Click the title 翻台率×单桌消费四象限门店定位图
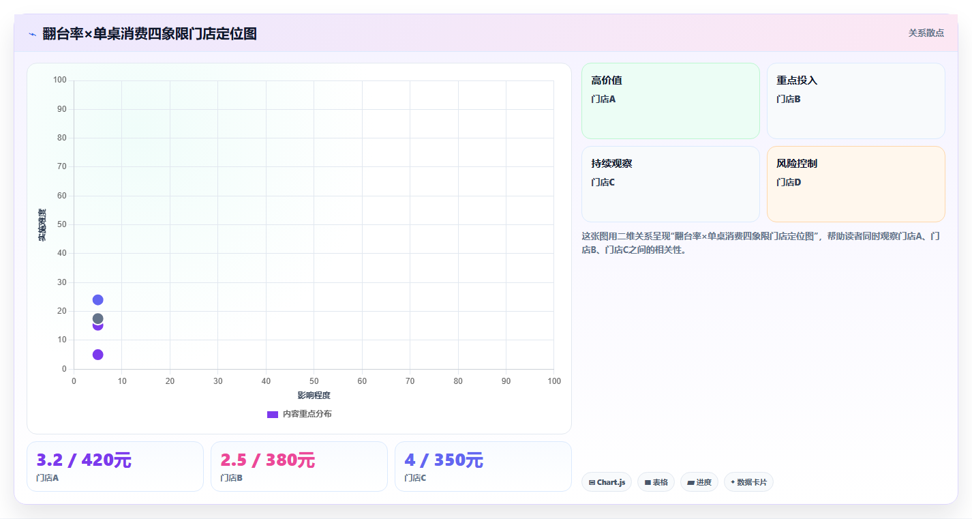This screenshot has width=972, height=519. coord(150,34)
